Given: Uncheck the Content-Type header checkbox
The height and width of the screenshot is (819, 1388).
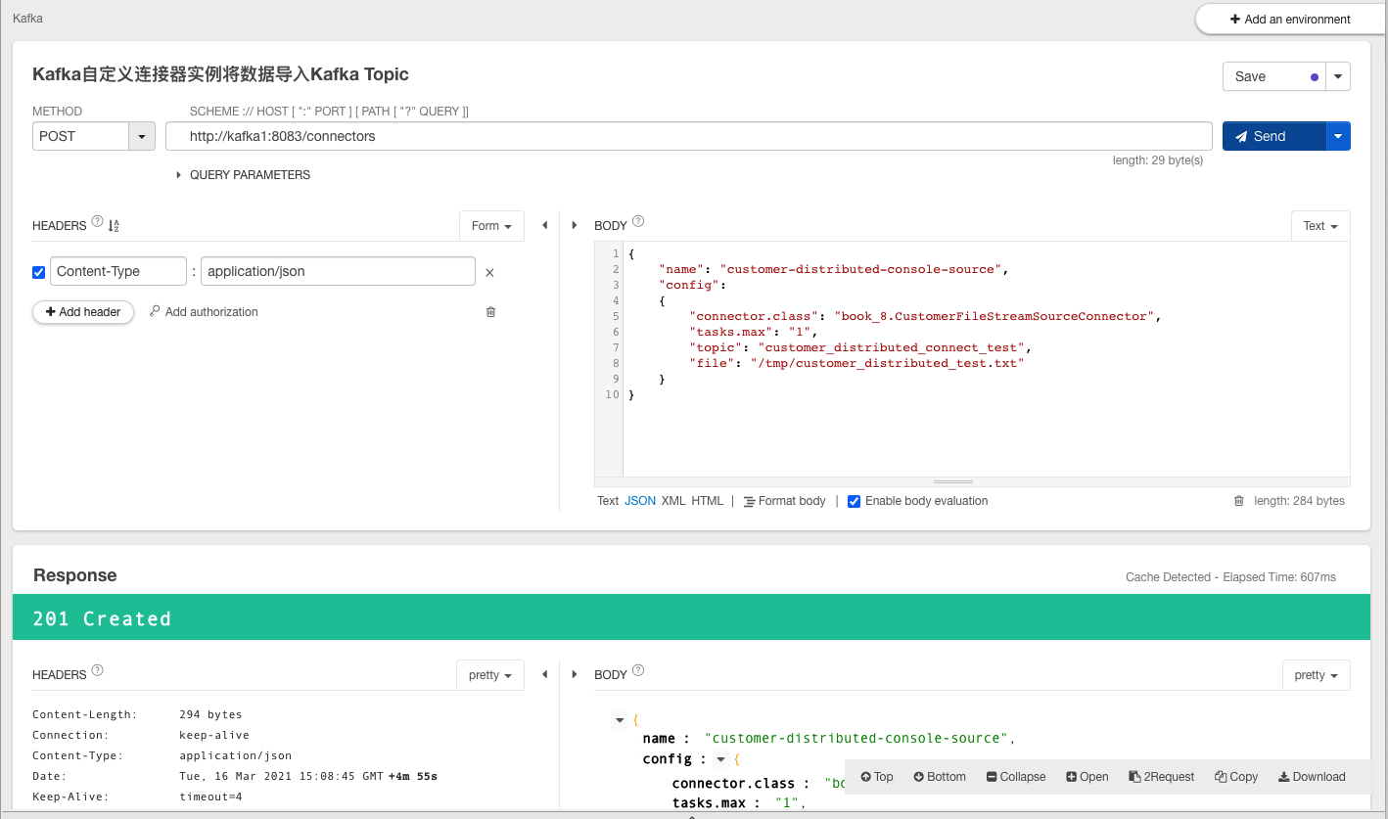Looking at the screenshot, I should (x=39, y=272).
